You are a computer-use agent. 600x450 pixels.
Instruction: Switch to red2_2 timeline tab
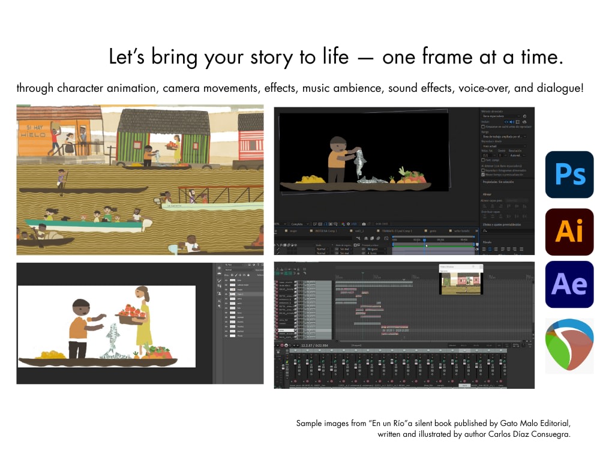coord(359,231)
